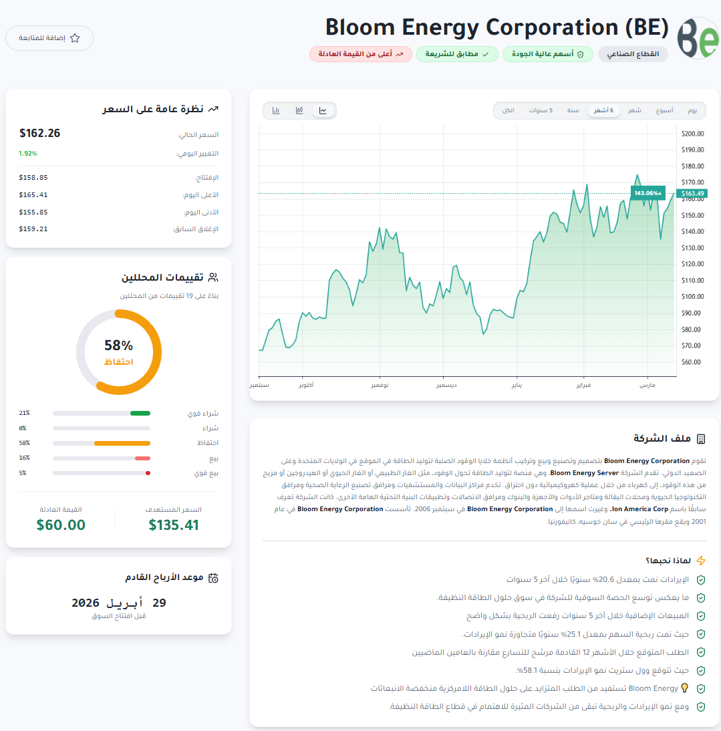Click the daily change value 1.92%
The height and width of the screenshot is (731, 721).
point(28,154)
